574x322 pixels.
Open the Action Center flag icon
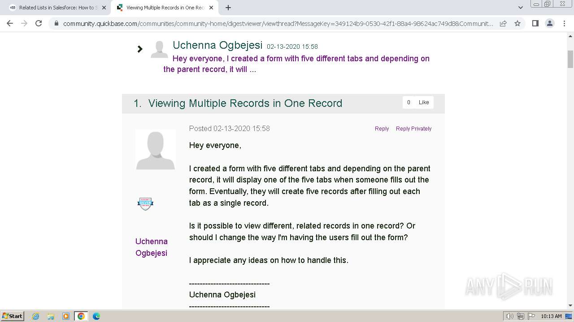coord(531,316)
